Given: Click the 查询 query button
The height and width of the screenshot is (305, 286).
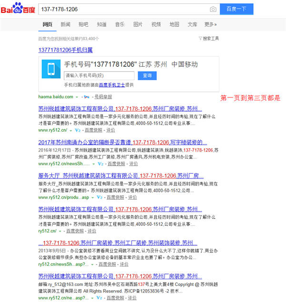Looking at the screenshot, I should (147, 76).
